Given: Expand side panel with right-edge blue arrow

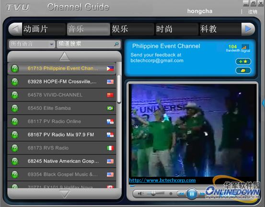Looking at the screenshot, I should pyautogui.click(x=264, y=103).
